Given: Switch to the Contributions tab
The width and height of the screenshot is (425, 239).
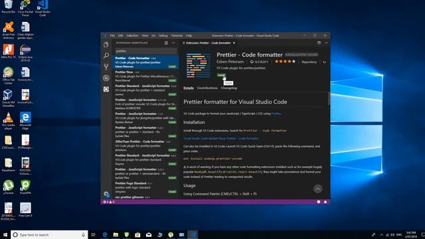Looking at the screenshot, I should click(207, 88).
